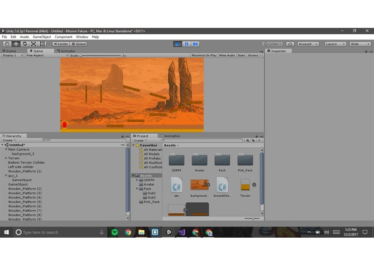374x265 pixels.
Task: Select the Move tool
Action: (x=16, y=44)
